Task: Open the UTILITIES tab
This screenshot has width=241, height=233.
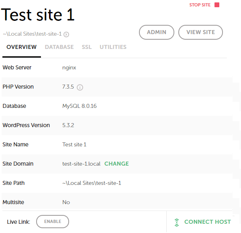Action: 113,47
